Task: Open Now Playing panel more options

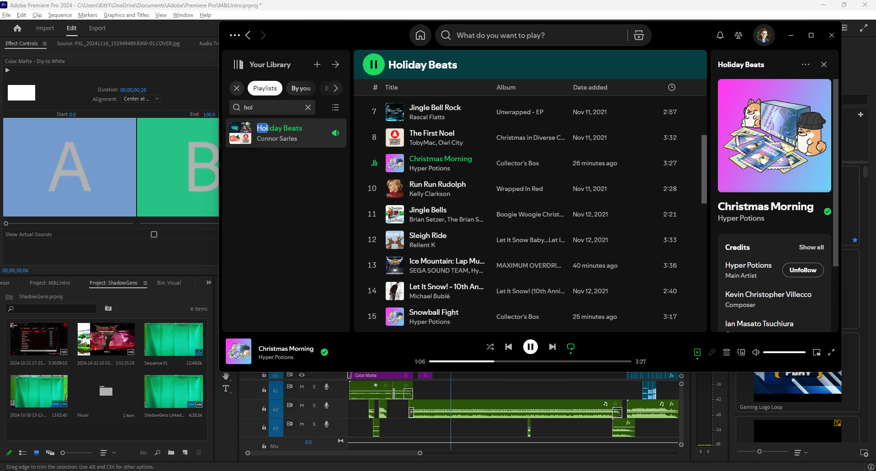Action: tap(806, 64)
